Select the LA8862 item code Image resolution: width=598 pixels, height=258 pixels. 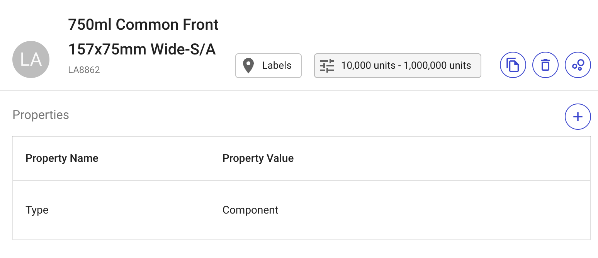pos(84,70)
